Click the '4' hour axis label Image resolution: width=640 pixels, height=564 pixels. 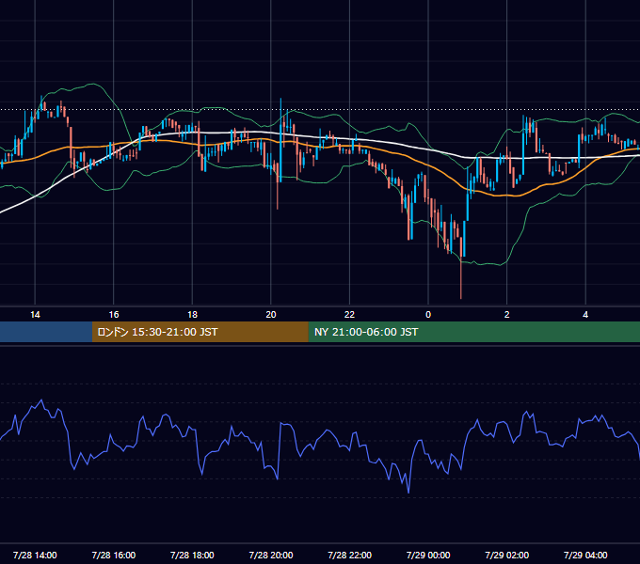(585, 315)
